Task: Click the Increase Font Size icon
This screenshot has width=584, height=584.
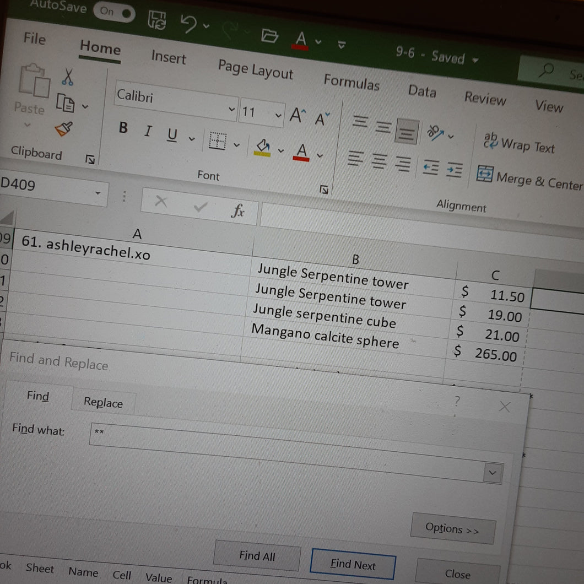Action: click(x=298, y=115)
